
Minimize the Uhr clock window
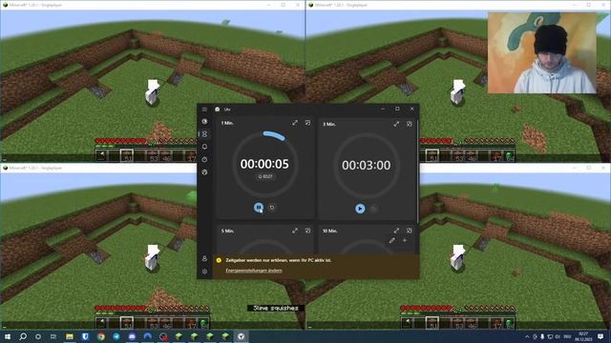click(x=383, y=109)
